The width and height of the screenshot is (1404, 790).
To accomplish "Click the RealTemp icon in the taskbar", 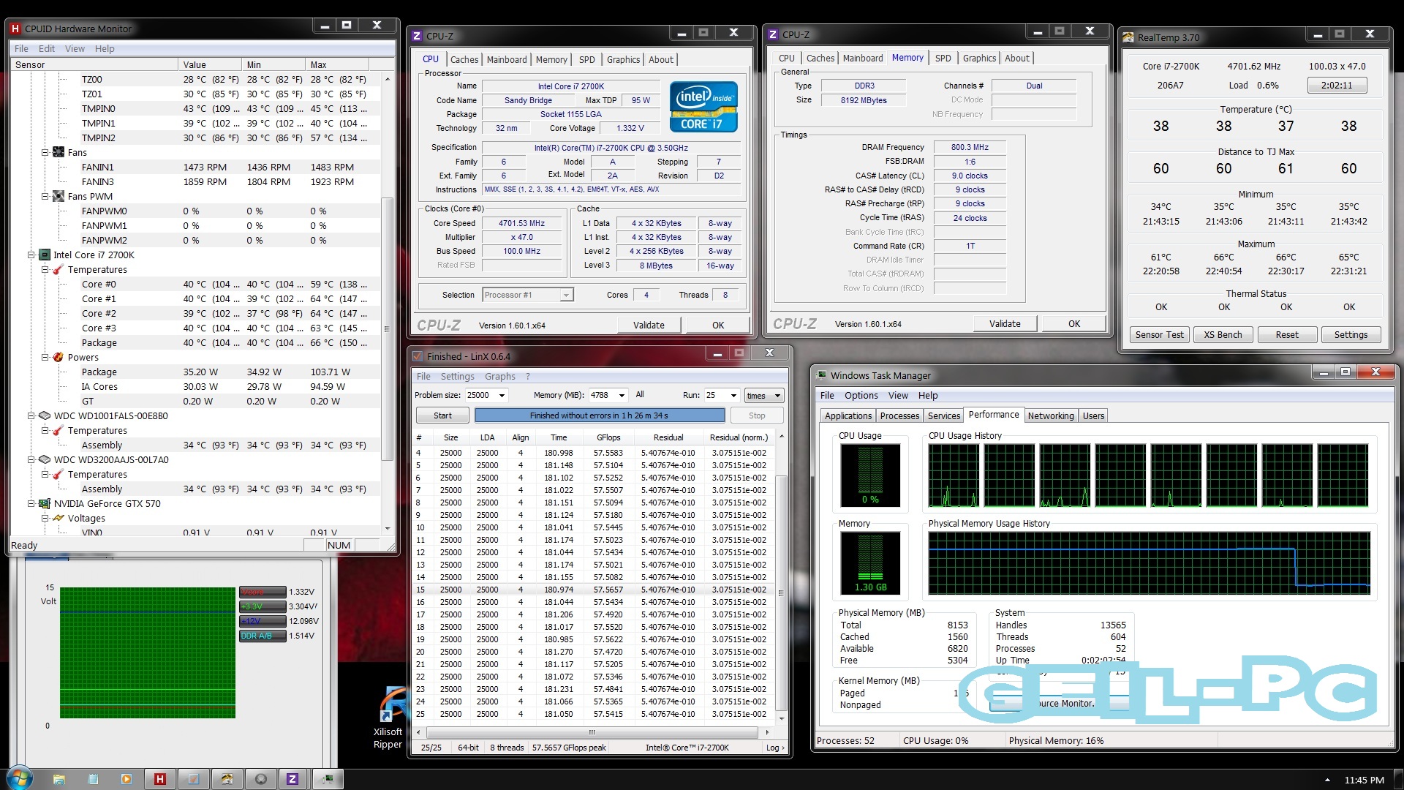I will pyautogui.click(x=227, y=779).
